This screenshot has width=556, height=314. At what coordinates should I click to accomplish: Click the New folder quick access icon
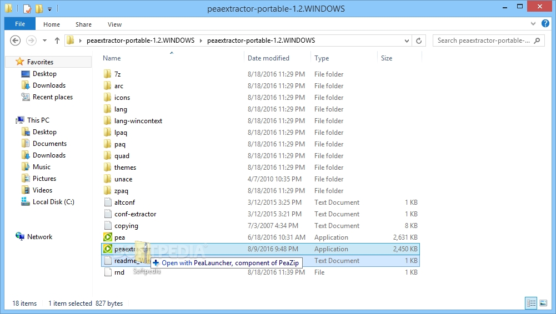click(x=39, y=8)
